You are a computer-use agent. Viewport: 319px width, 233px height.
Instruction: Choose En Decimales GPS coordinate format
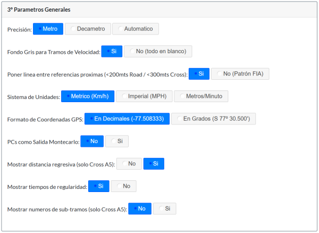[x=127, y=119]
